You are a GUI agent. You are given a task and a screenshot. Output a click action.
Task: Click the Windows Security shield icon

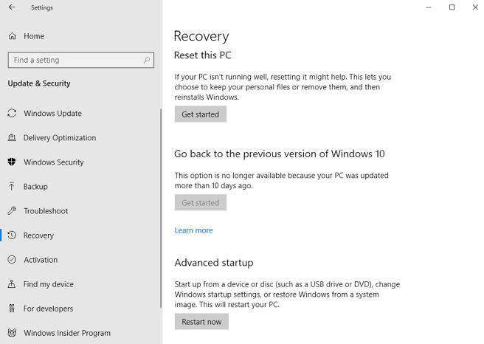tap(12, 162)
